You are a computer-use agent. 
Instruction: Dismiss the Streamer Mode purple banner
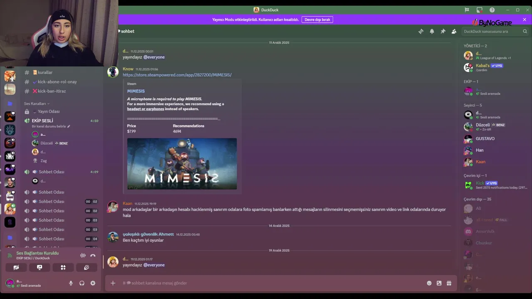coord(525,20)
